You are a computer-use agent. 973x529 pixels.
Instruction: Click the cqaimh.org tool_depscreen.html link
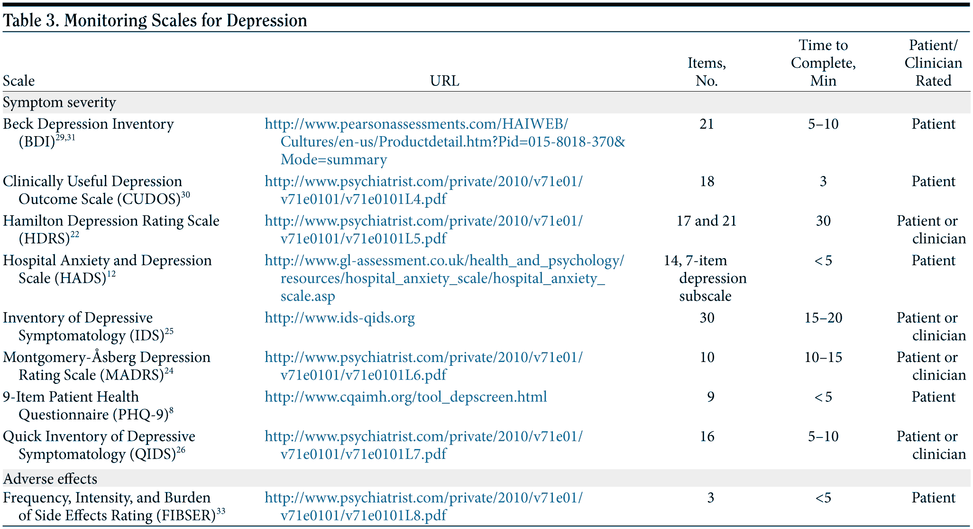(405, 397)
